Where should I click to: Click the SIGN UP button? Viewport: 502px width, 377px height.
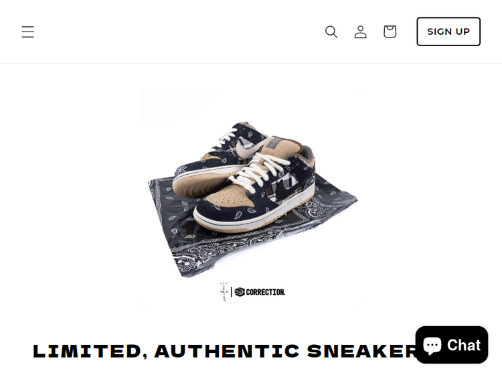[x=448, y=31]
